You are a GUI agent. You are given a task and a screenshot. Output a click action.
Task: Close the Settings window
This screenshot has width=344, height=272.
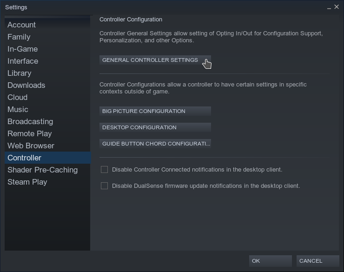337,7
